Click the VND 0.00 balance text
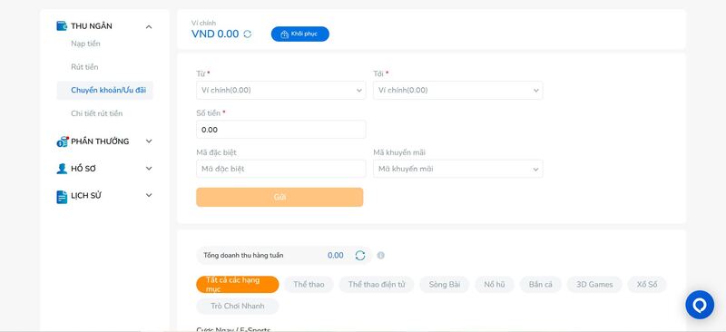Image resolution: width=726 pixels, height=332 pixels. click(x=215, y=34)
